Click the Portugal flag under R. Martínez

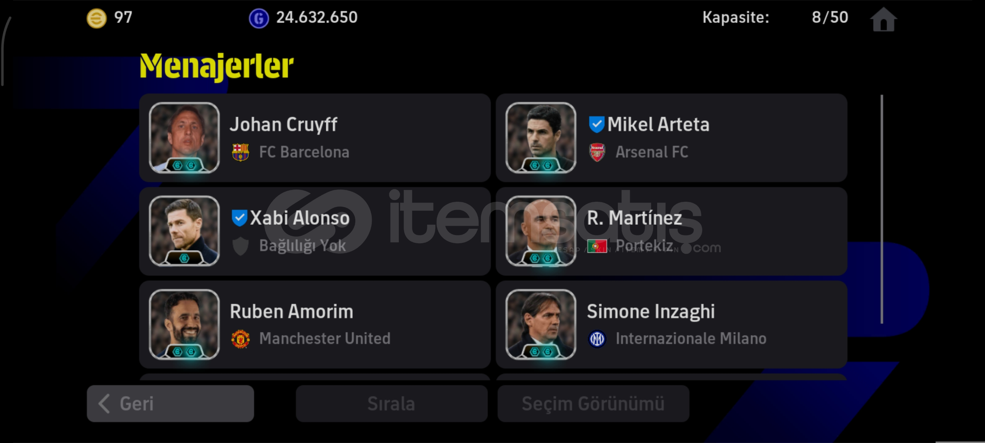click(x=597, y=246)
